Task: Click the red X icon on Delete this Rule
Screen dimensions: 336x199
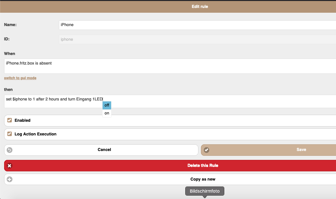Action: pyautogui.click(x=10, y=166)
